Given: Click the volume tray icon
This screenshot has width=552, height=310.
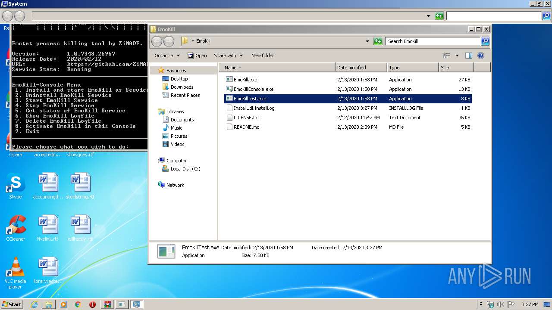Looking at the screenshot, I should pyautogui.click(x=500, y=304).
